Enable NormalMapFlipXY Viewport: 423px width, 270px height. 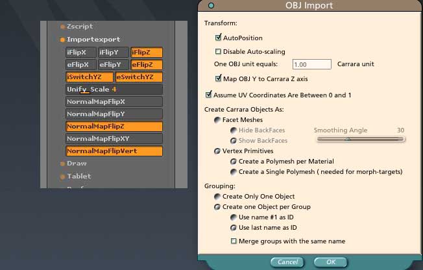114,139
